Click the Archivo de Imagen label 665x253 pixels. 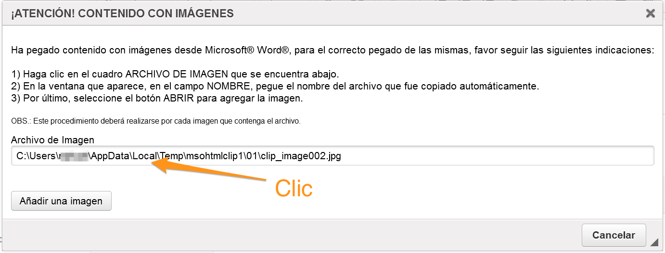pos(53,140)
